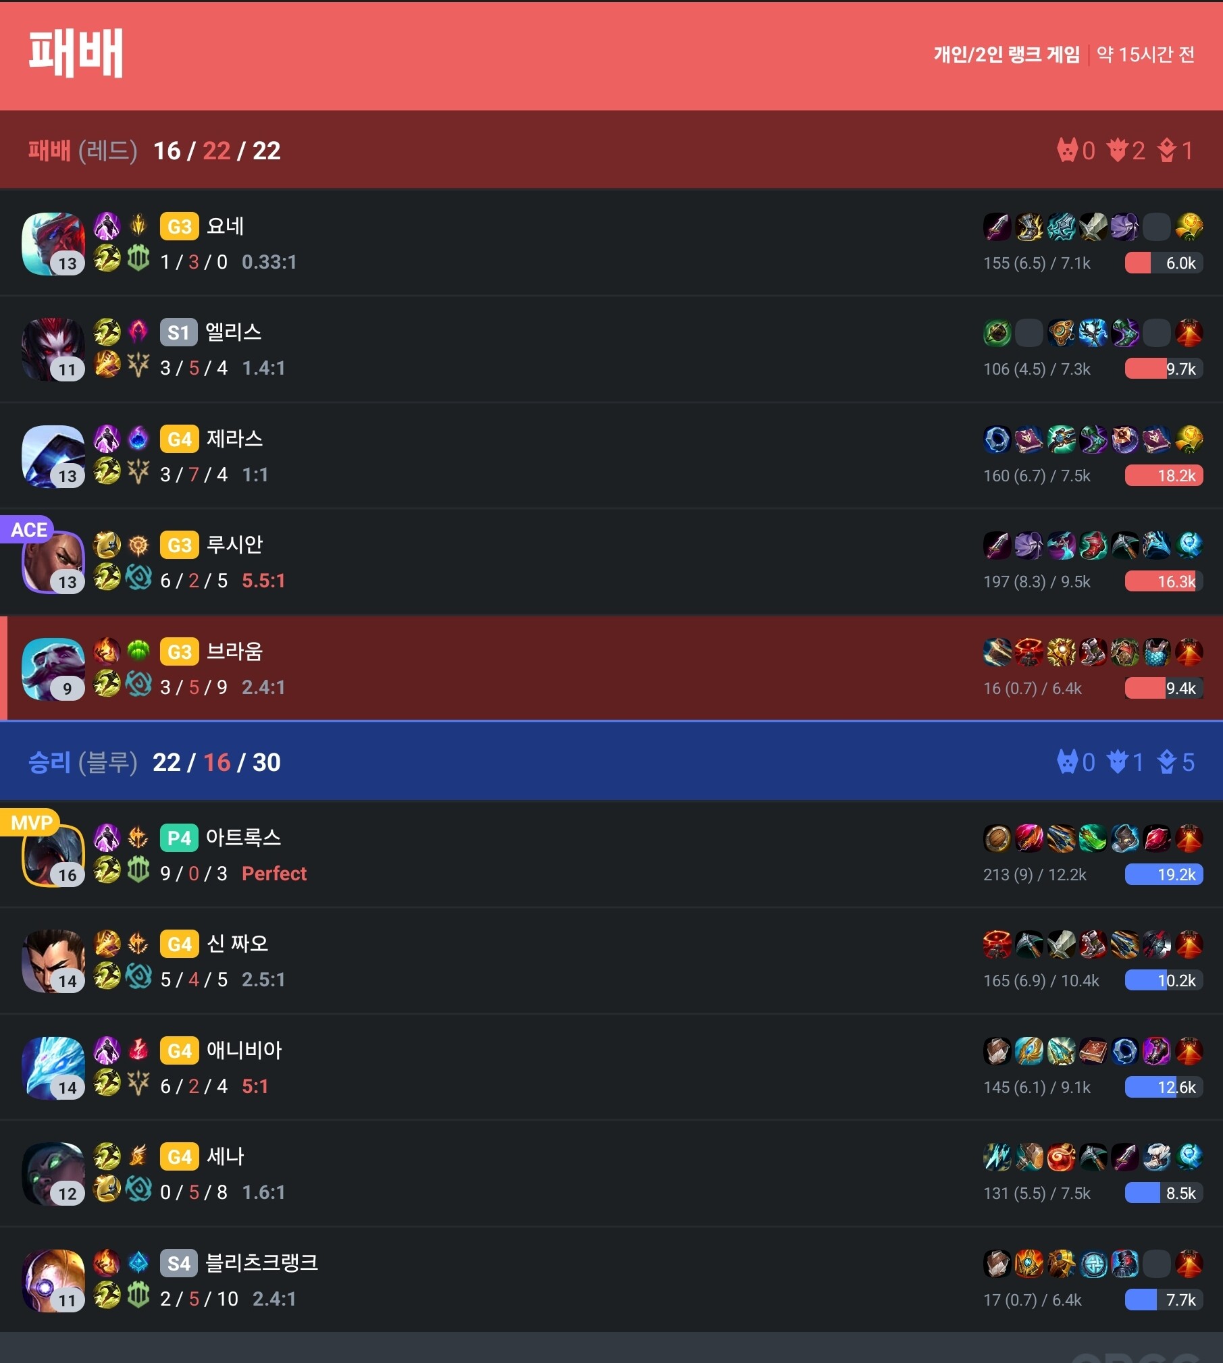Click the ACE badge on 루시안
The height and width of the screenshot is (1363, 1223).
point(28,529)
